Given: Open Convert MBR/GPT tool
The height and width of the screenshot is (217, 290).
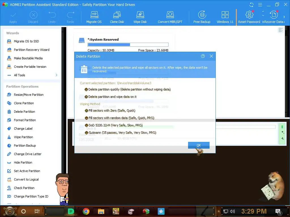Looking at the screenshot, I should click(170, 17).
